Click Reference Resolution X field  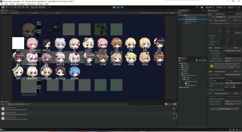coord(219,81)
